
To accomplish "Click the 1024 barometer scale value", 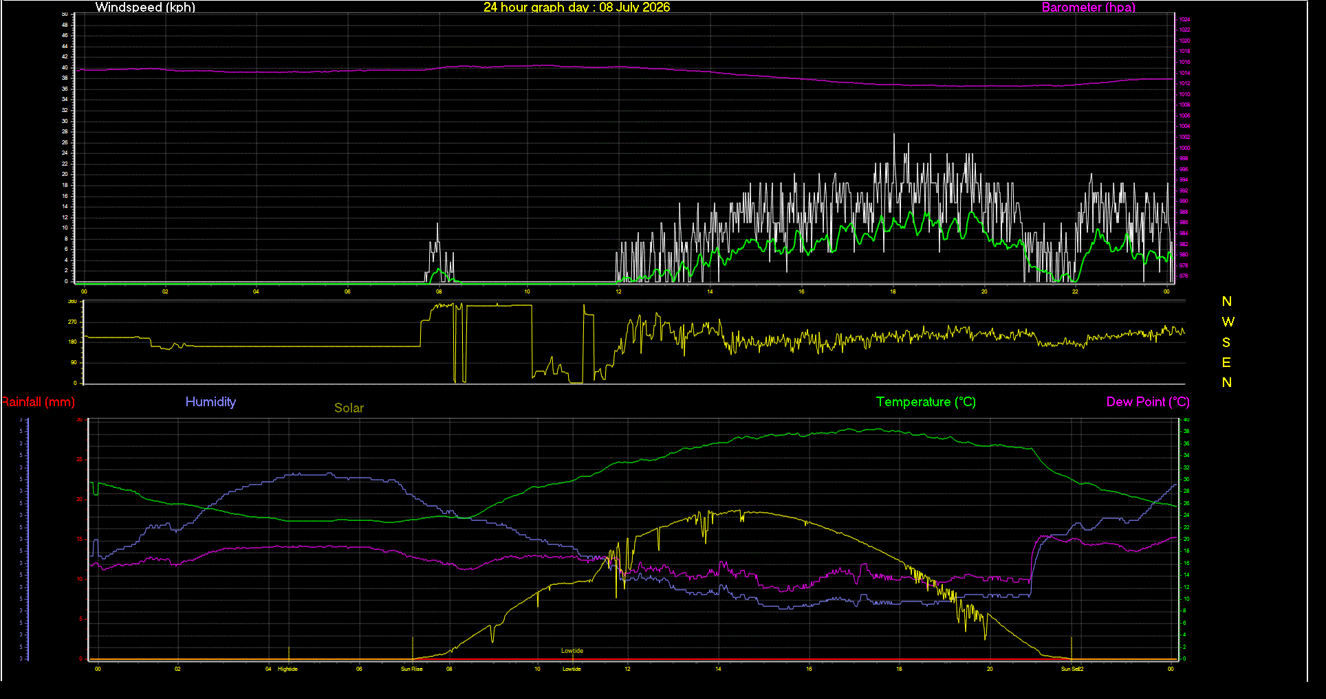I will click(1184, 19).
